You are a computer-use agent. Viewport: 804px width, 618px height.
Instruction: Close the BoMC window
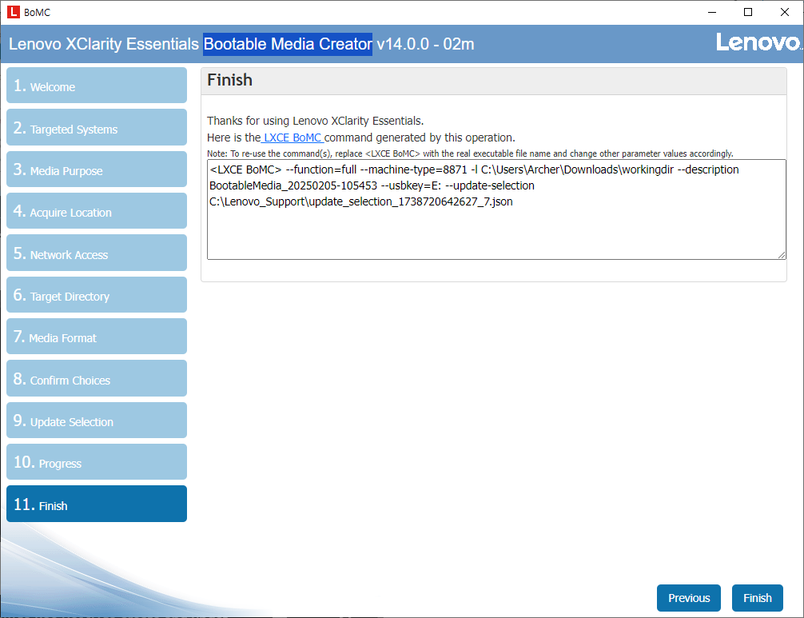point(785,12)
